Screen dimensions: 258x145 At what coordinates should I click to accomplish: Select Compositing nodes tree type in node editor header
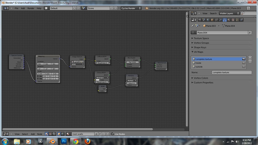click(x=54, y=134)
